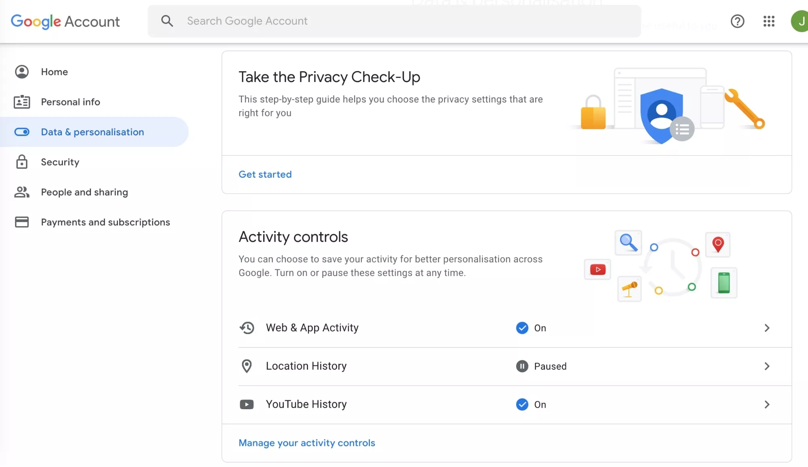Click the account avatar icon
The width and height of the screenshot is (808, 467).
[800, 21]
